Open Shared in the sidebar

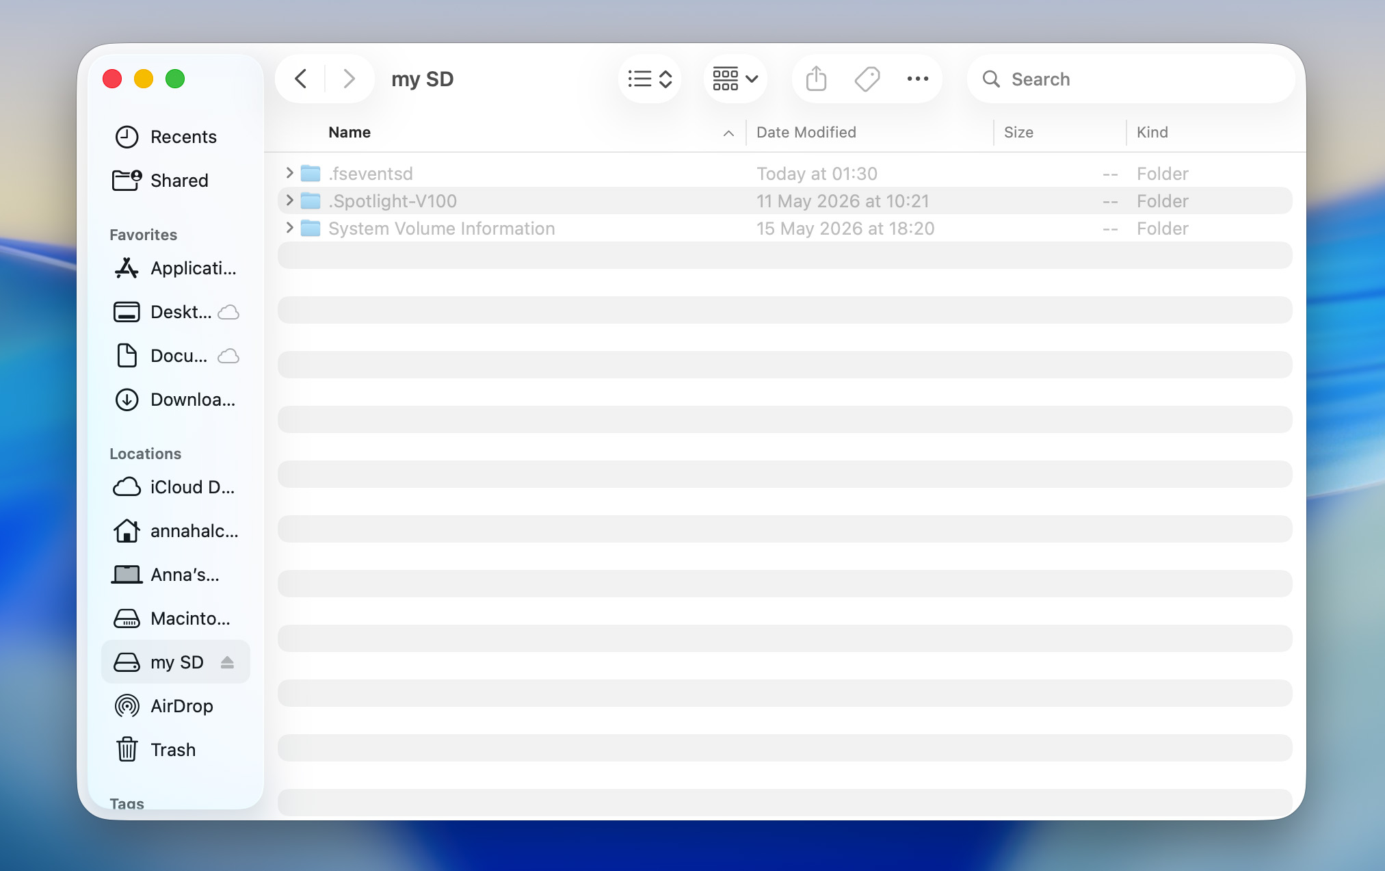[176, 181]
